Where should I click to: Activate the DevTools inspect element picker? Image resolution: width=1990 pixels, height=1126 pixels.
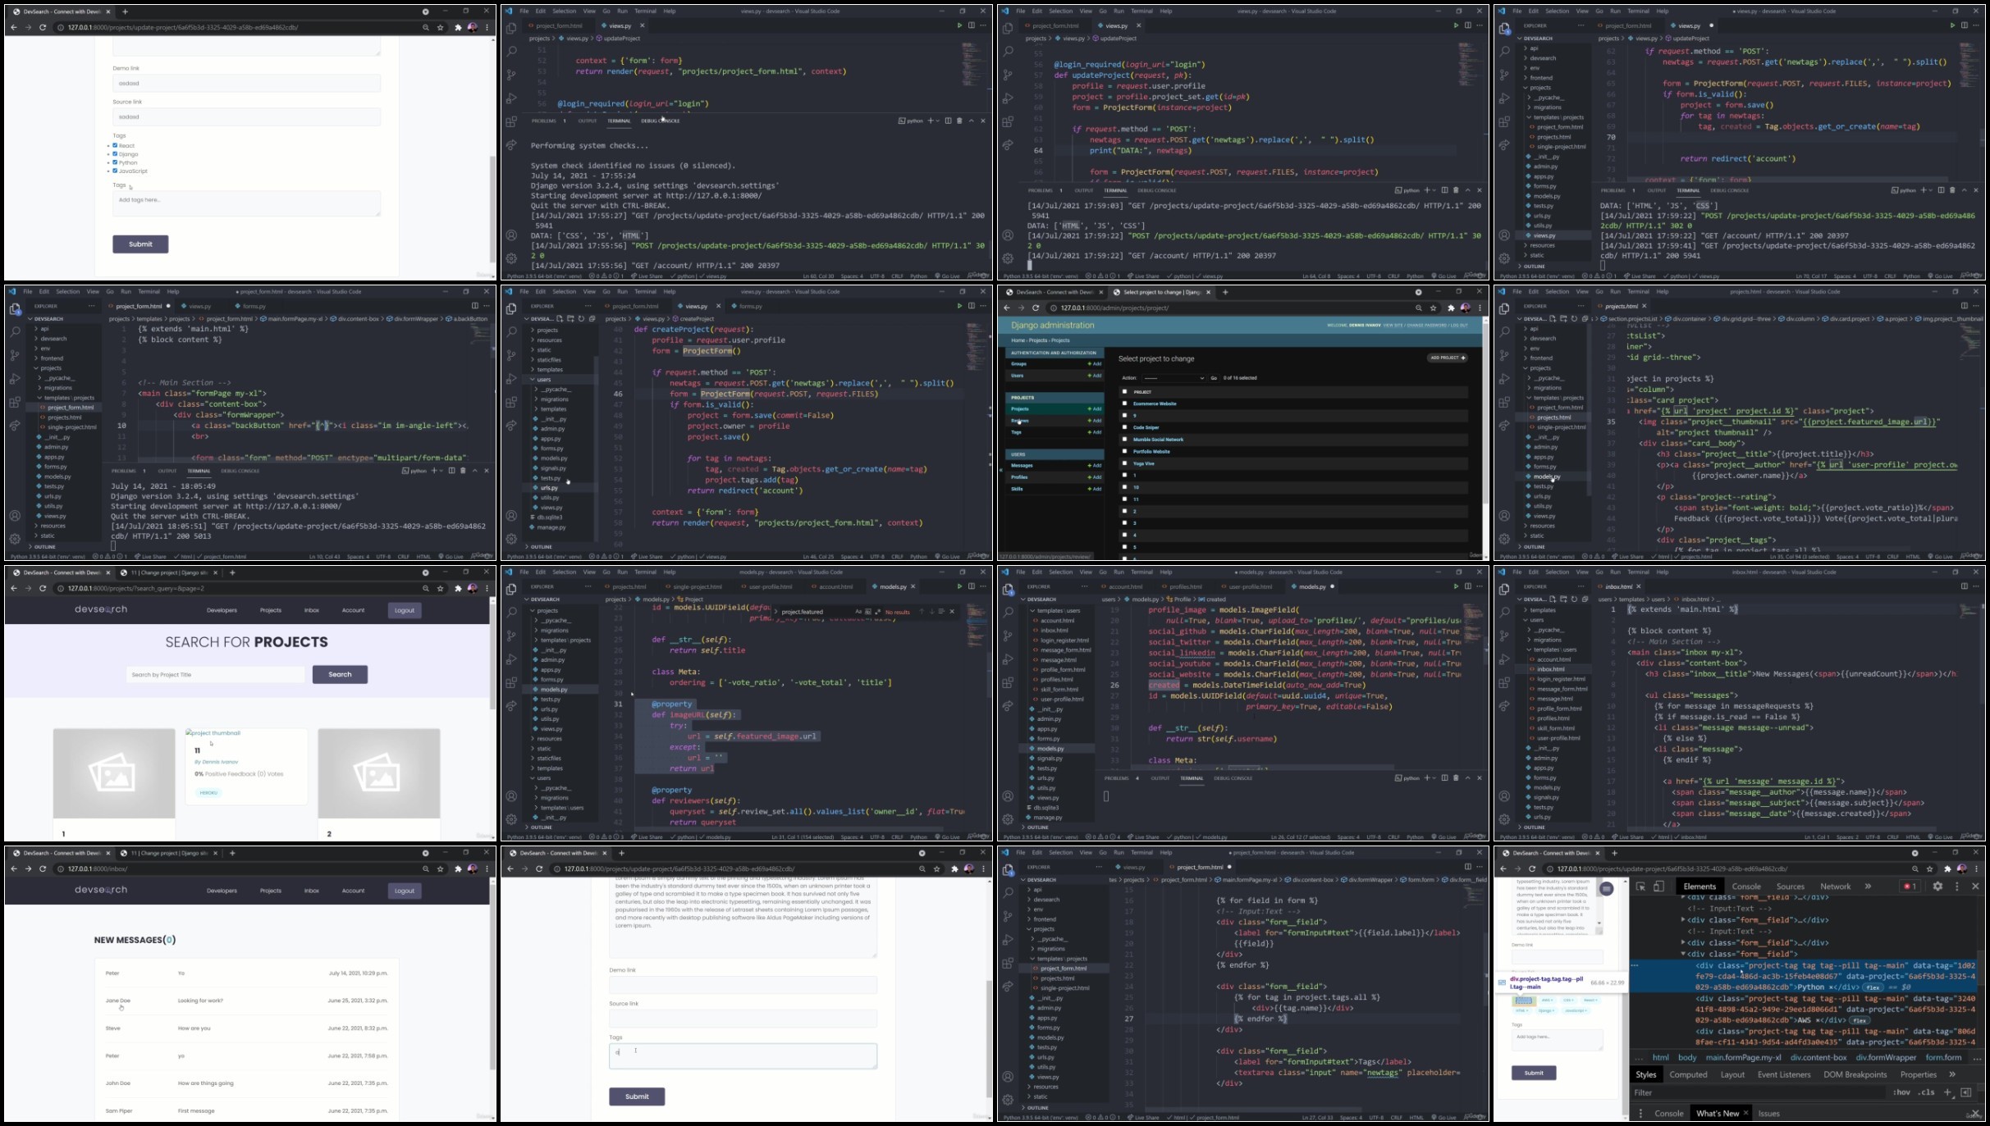point(1640,886)
